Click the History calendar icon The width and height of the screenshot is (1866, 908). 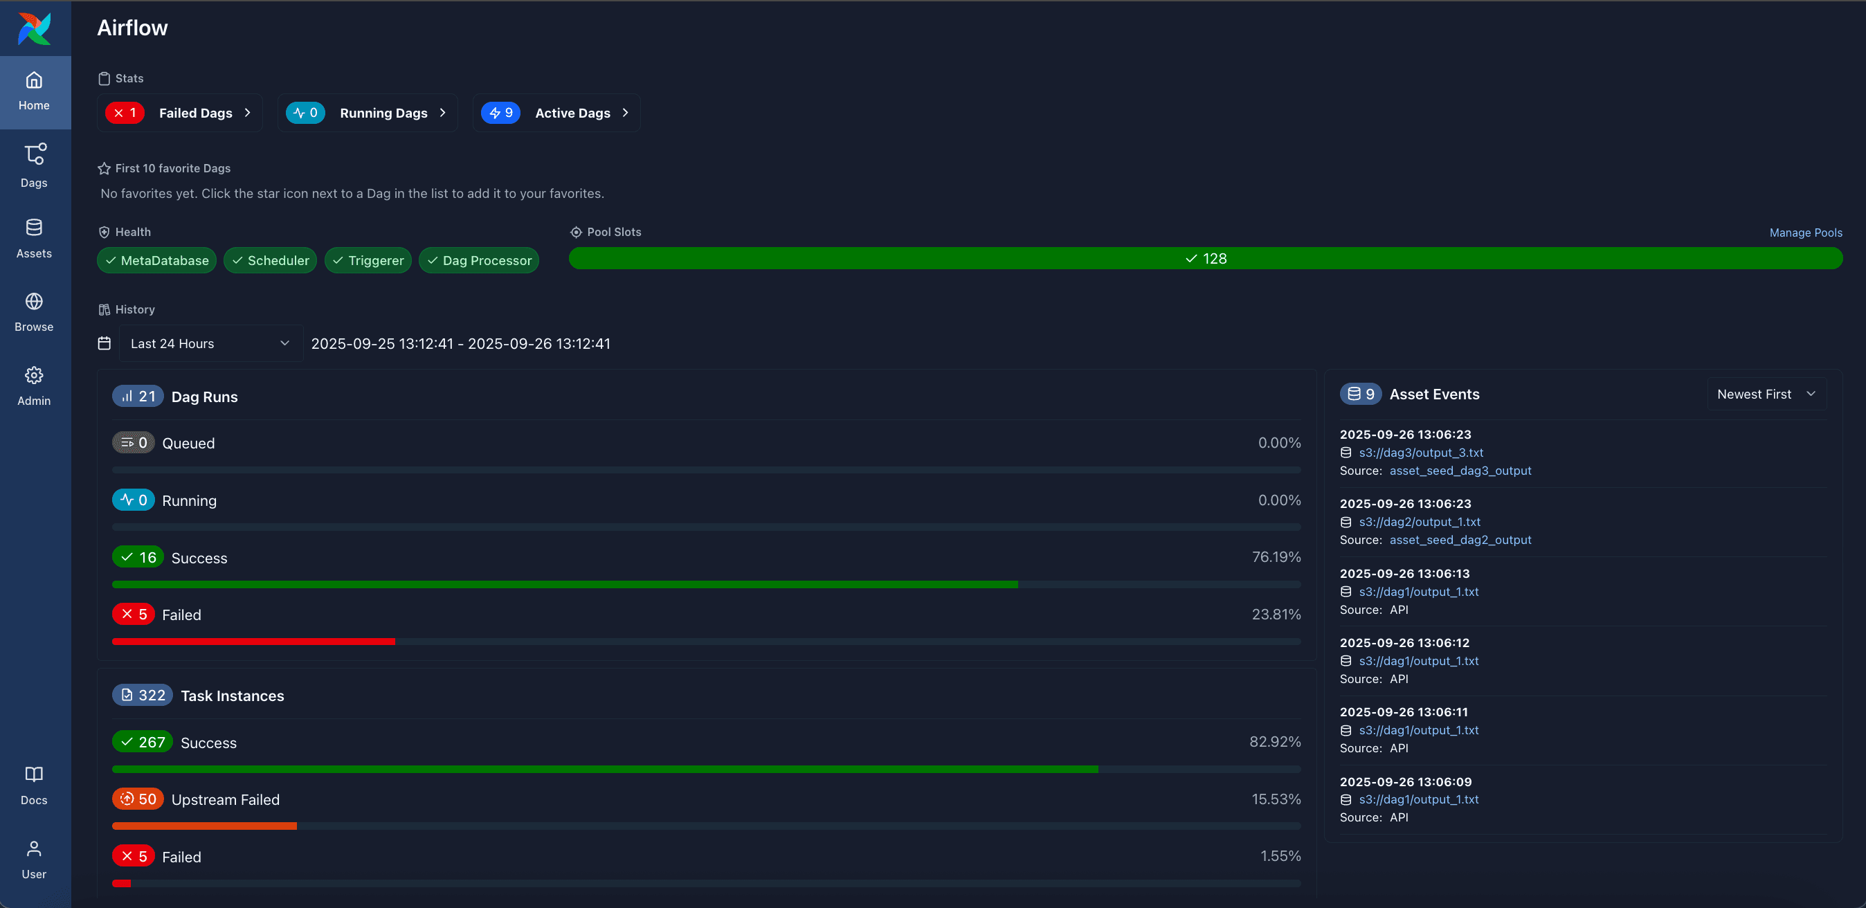pos(105,343)
